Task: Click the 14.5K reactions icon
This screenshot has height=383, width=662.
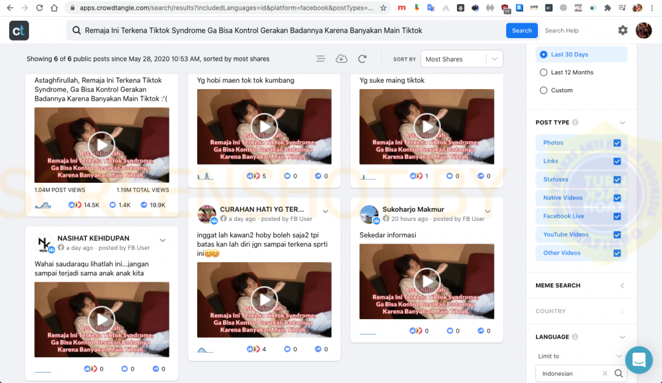Action: (x=75, y=205)
